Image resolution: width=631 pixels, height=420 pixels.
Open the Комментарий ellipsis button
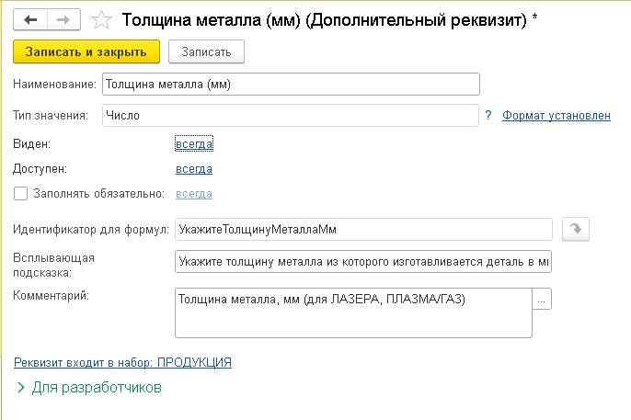pos(542,300)
